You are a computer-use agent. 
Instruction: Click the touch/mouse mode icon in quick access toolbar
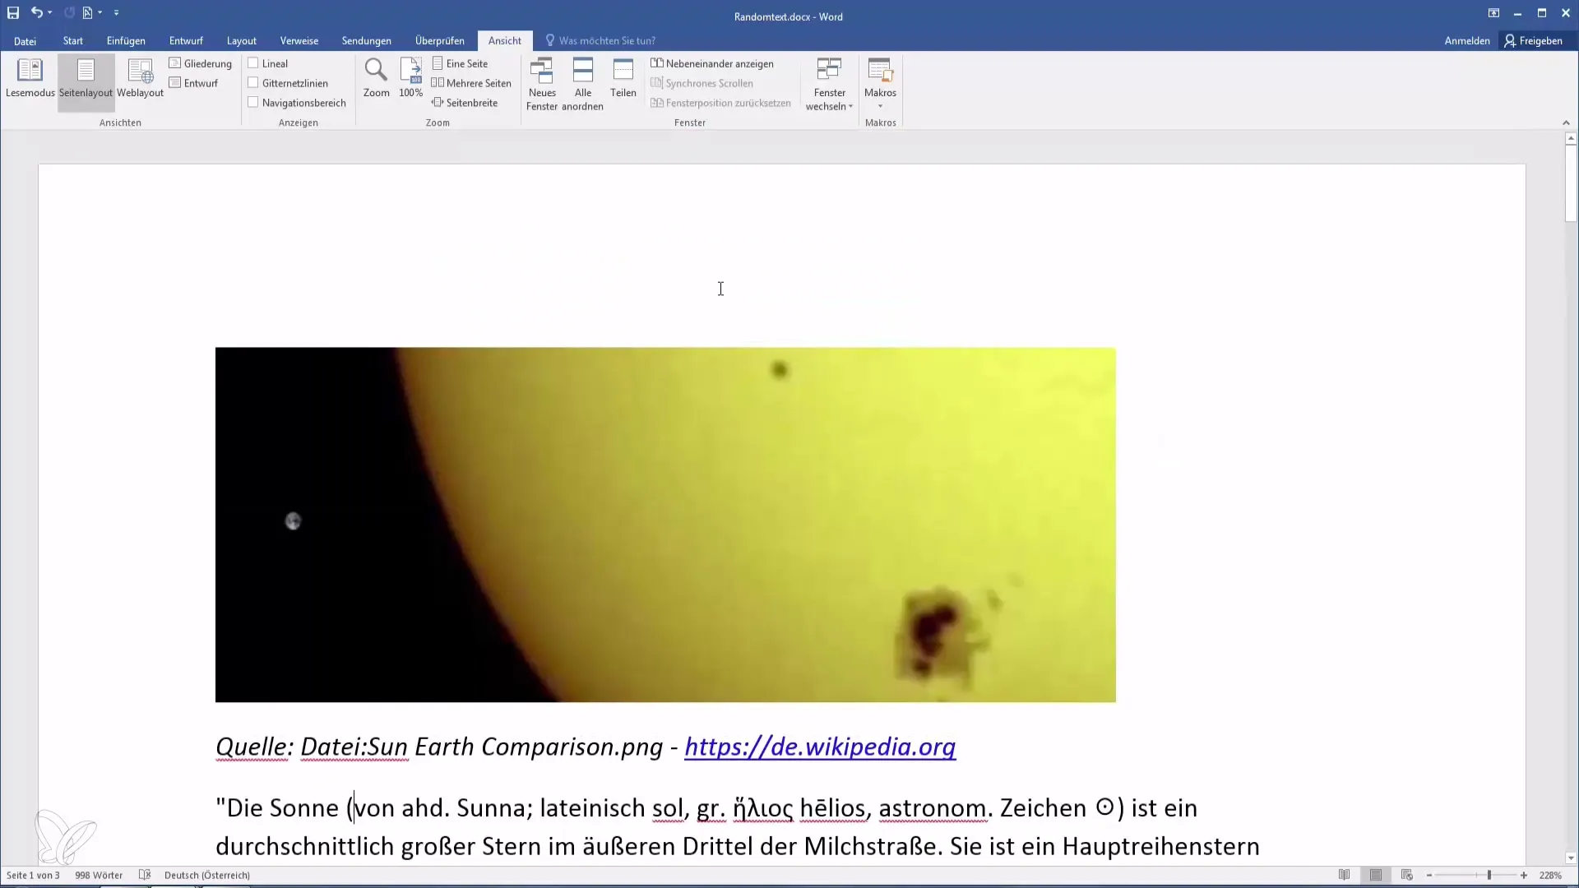click(x=87, y=12)
